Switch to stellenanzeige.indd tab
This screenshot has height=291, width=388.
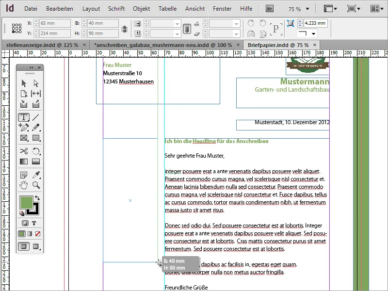click(x=42, y=45)
